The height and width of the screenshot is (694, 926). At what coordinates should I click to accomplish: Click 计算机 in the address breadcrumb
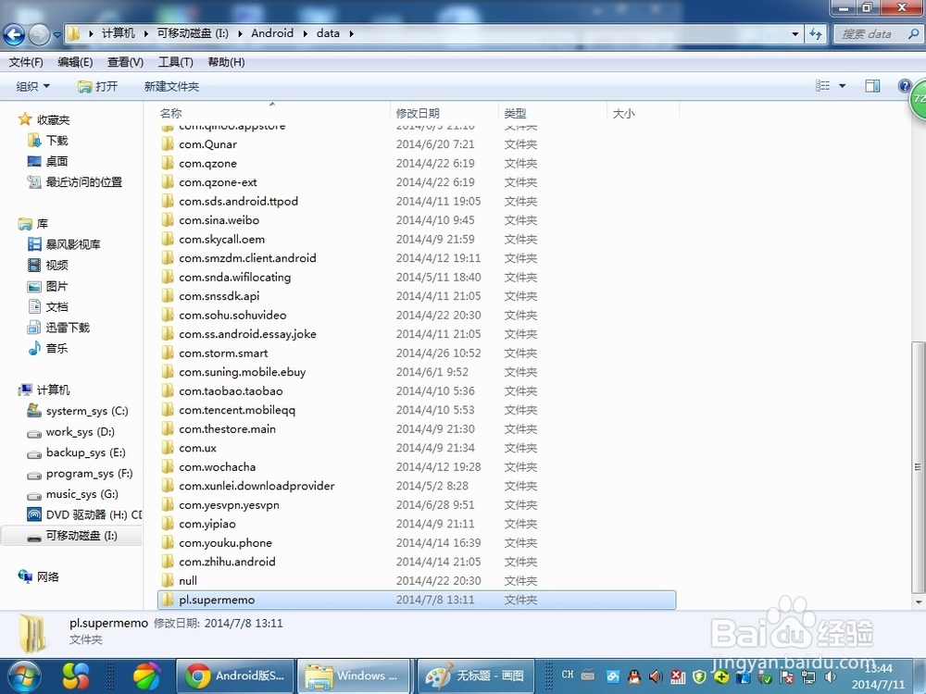(x=119, y=33)
